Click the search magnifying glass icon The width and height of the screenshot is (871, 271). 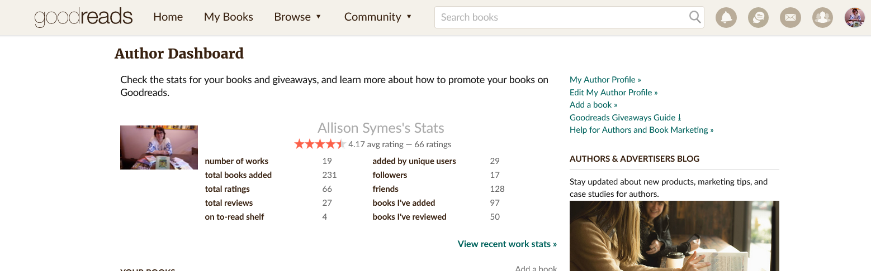(x=694, y=17)
